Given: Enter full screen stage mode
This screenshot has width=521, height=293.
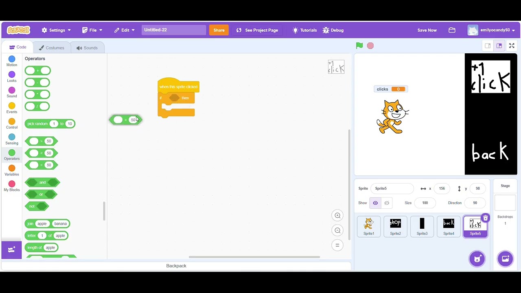Looking at the screenshot, I should point(512,46).
